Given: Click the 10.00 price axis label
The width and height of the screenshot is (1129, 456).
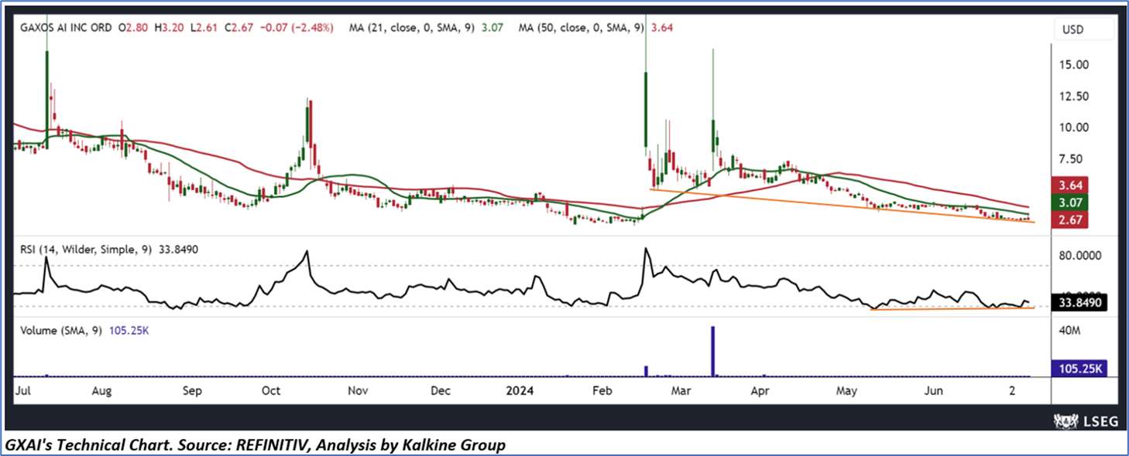Looking at the screenshot, I should click(1076, 128).
